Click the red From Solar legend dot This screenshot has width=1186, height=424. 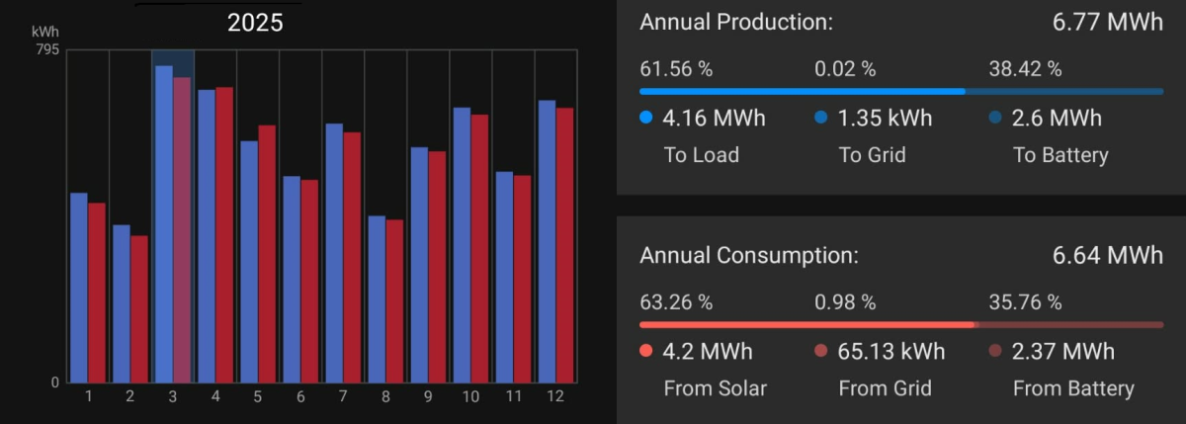(647, 352)
